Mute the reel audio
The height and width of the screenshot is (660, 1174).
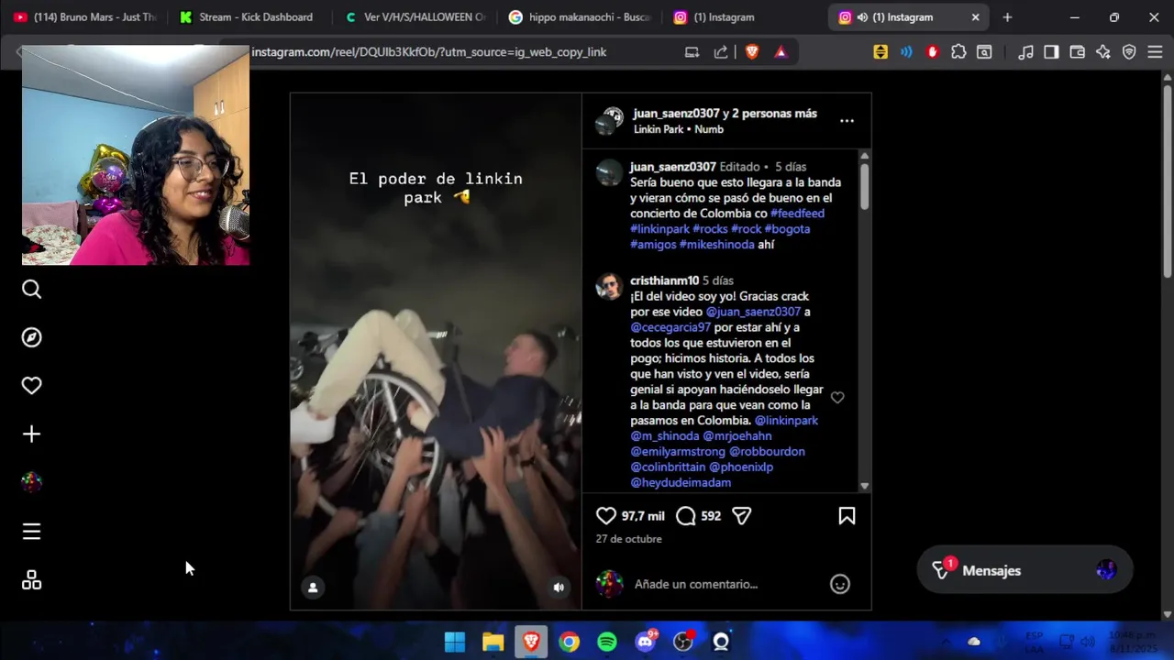point(559,588)
